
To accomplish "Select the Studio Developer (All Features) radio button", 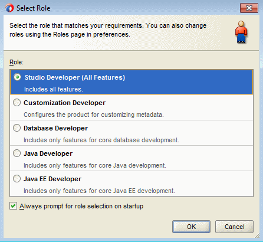I will coord(17,77).
